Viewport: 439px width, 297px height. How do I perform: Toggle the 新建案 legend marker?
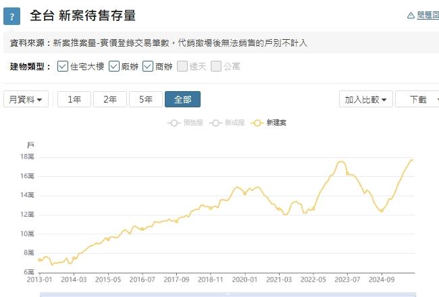pyautogui.click(x=257, y=123)
